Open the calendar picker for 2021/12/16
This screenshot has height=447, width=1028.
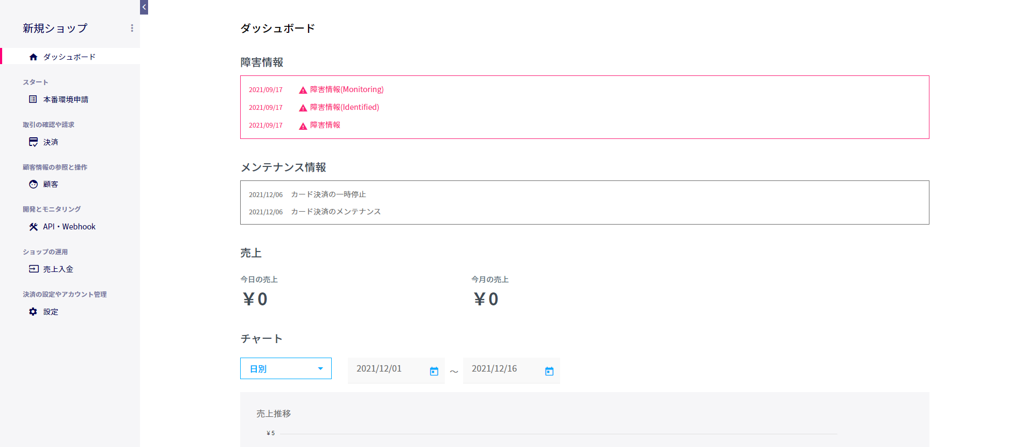point(549,371)
